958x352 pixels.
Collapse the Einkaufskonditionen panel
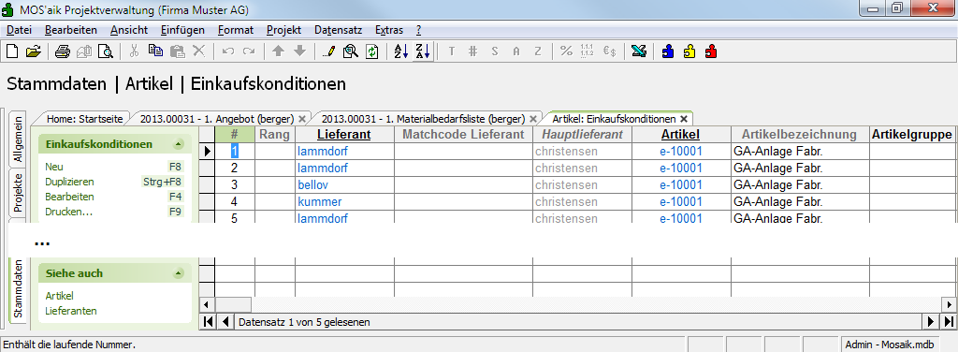(178, 145)
